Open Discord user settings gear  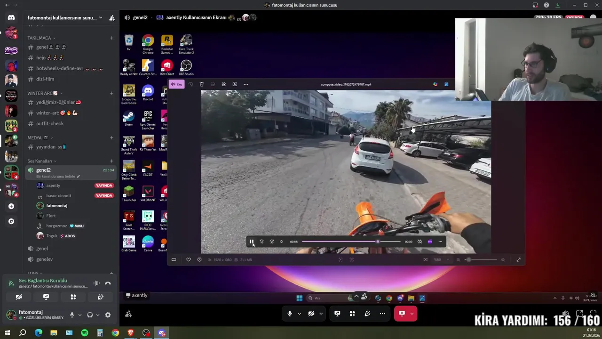(x=108, y=315)
